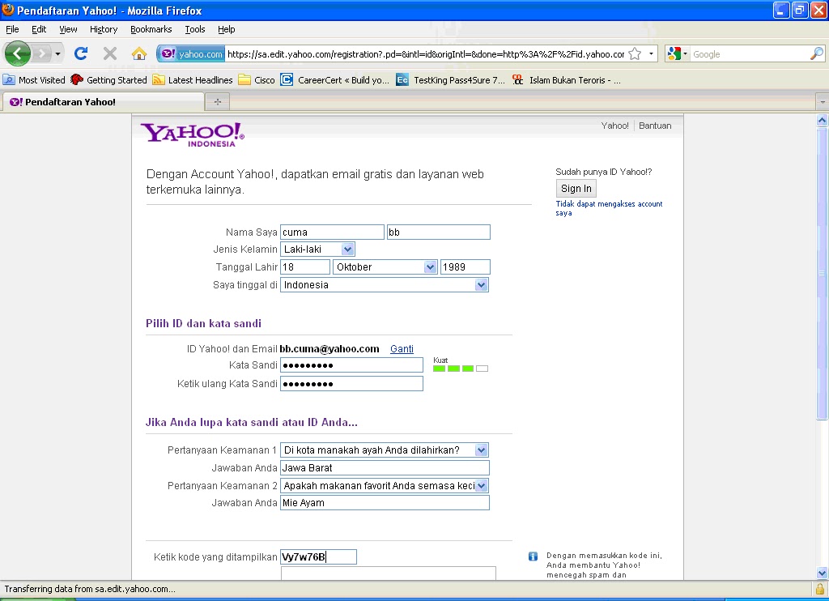
Task: Open the File menu
Action: coord(12,29)
